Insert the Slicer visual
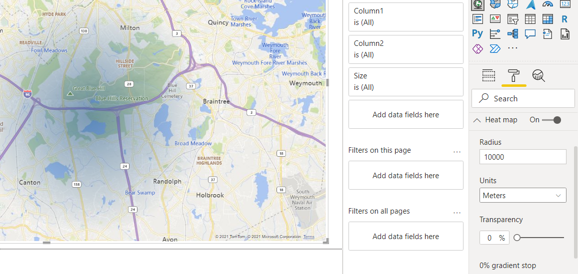The width and height of the screenshot is (578, 274). coord(513,19)
